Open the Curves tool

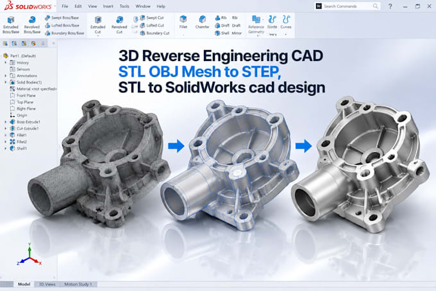tap(286, 22)
